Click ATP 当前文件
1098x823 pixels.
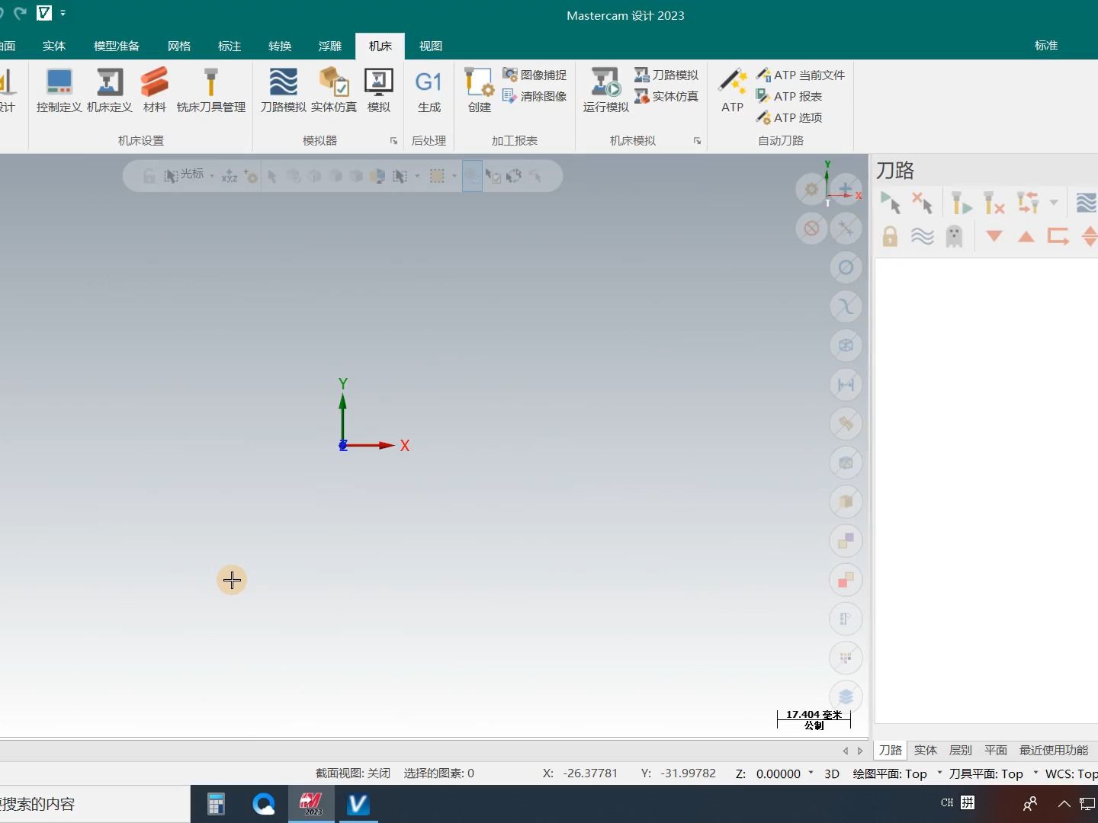800,75
